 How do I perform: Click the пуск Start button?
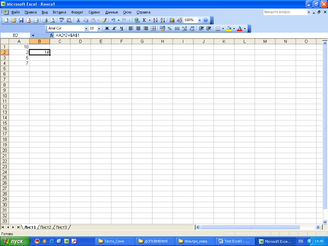(x=15, y=242)
